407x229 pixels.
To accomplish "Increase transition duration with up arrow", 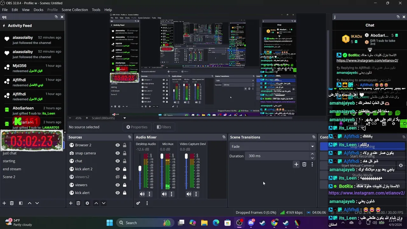I will [312, 154].
